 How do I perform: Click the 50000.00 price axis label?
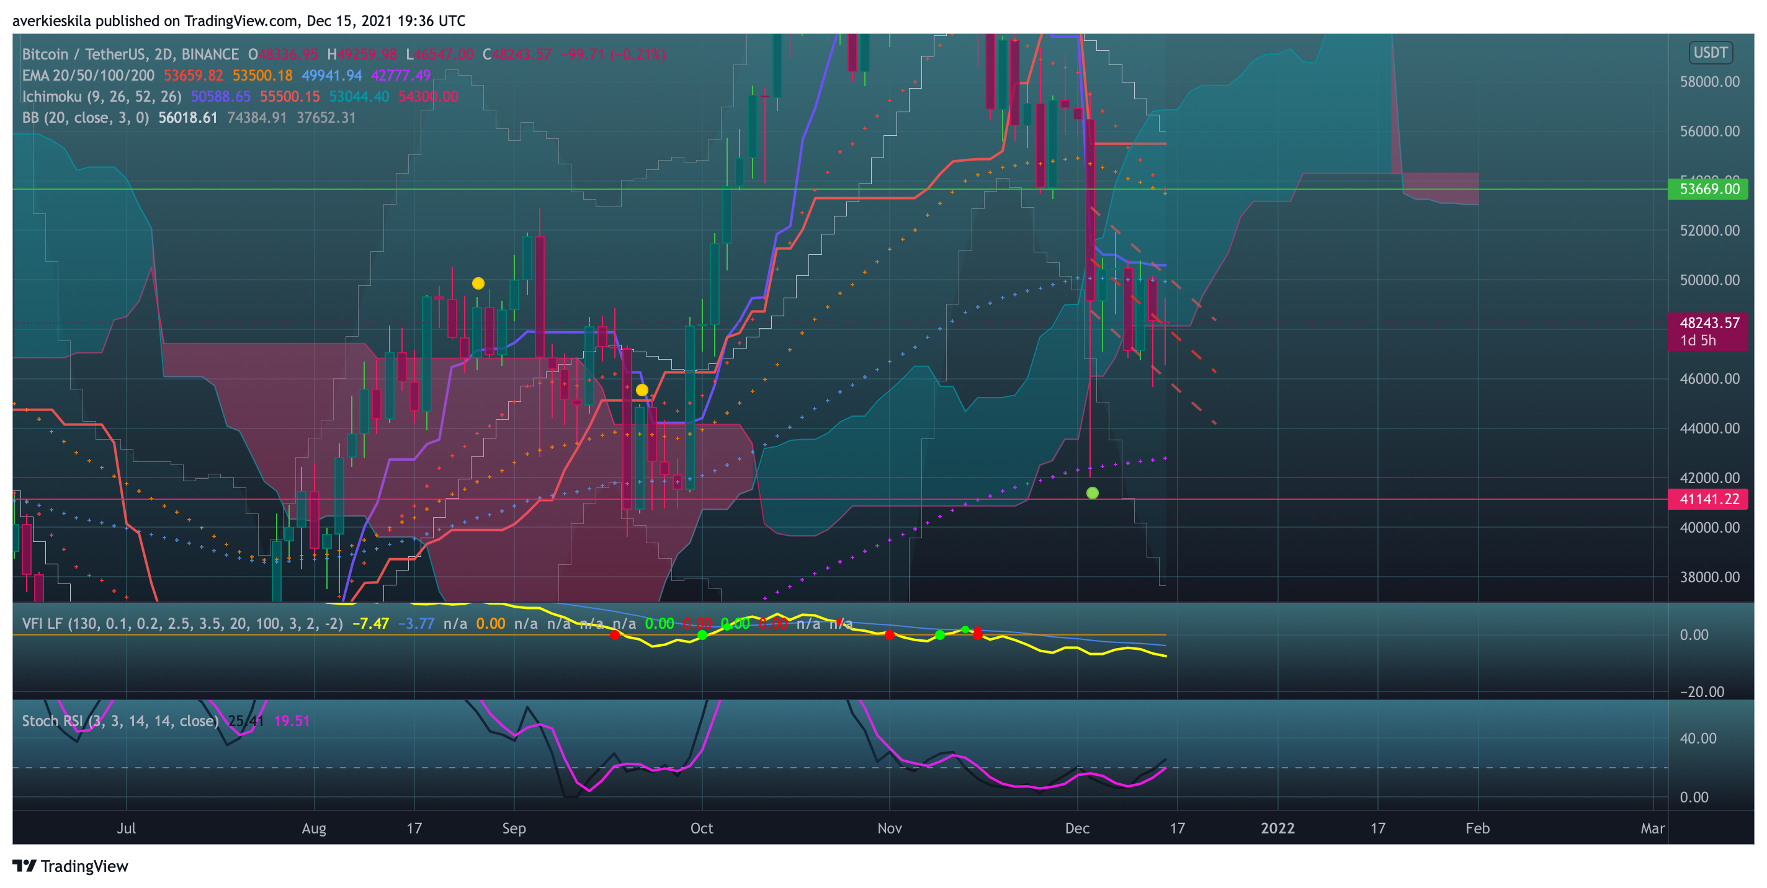(1709, 280)
